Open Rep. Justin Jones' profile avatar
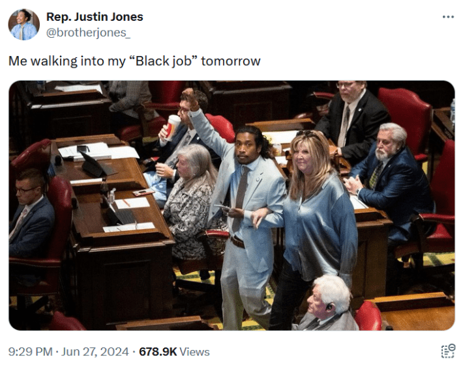This screenshot has height=367, width=463. coord(23,25)
